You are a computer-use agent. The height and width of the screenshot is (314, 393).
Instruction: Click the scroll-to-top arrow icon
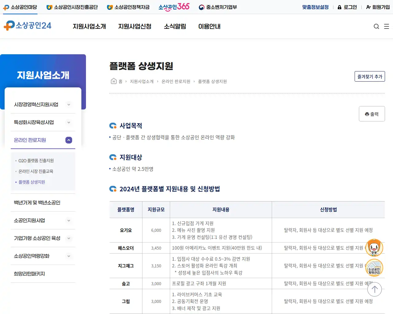point(374,289)
